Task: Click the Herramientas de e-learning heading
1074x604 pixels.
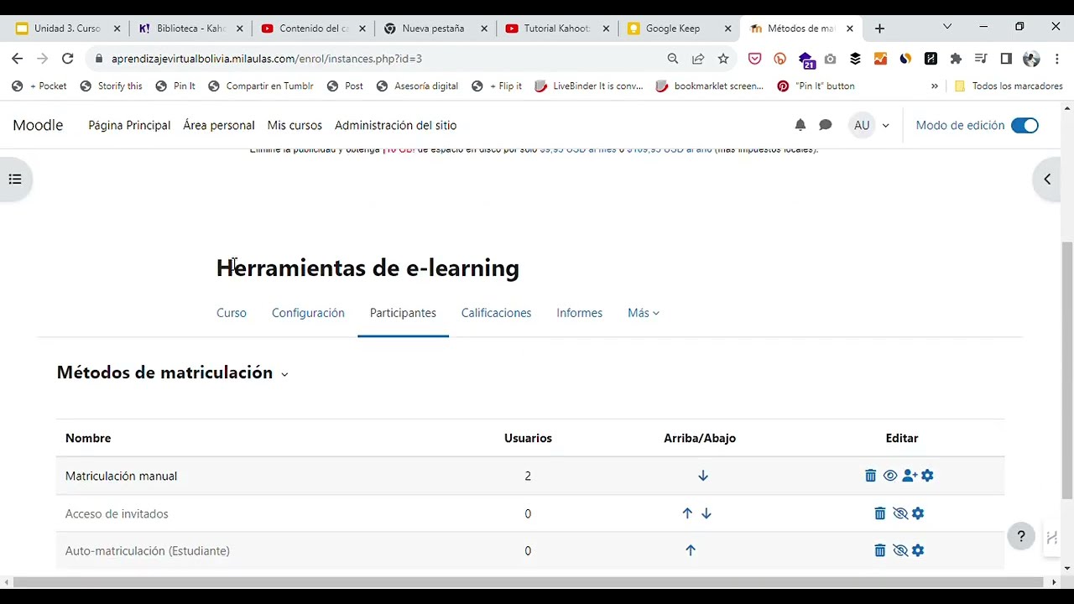Action: pos(368,268)
